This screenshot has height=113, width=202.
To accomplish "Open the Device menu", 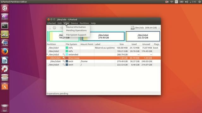I will pos(74,23).
